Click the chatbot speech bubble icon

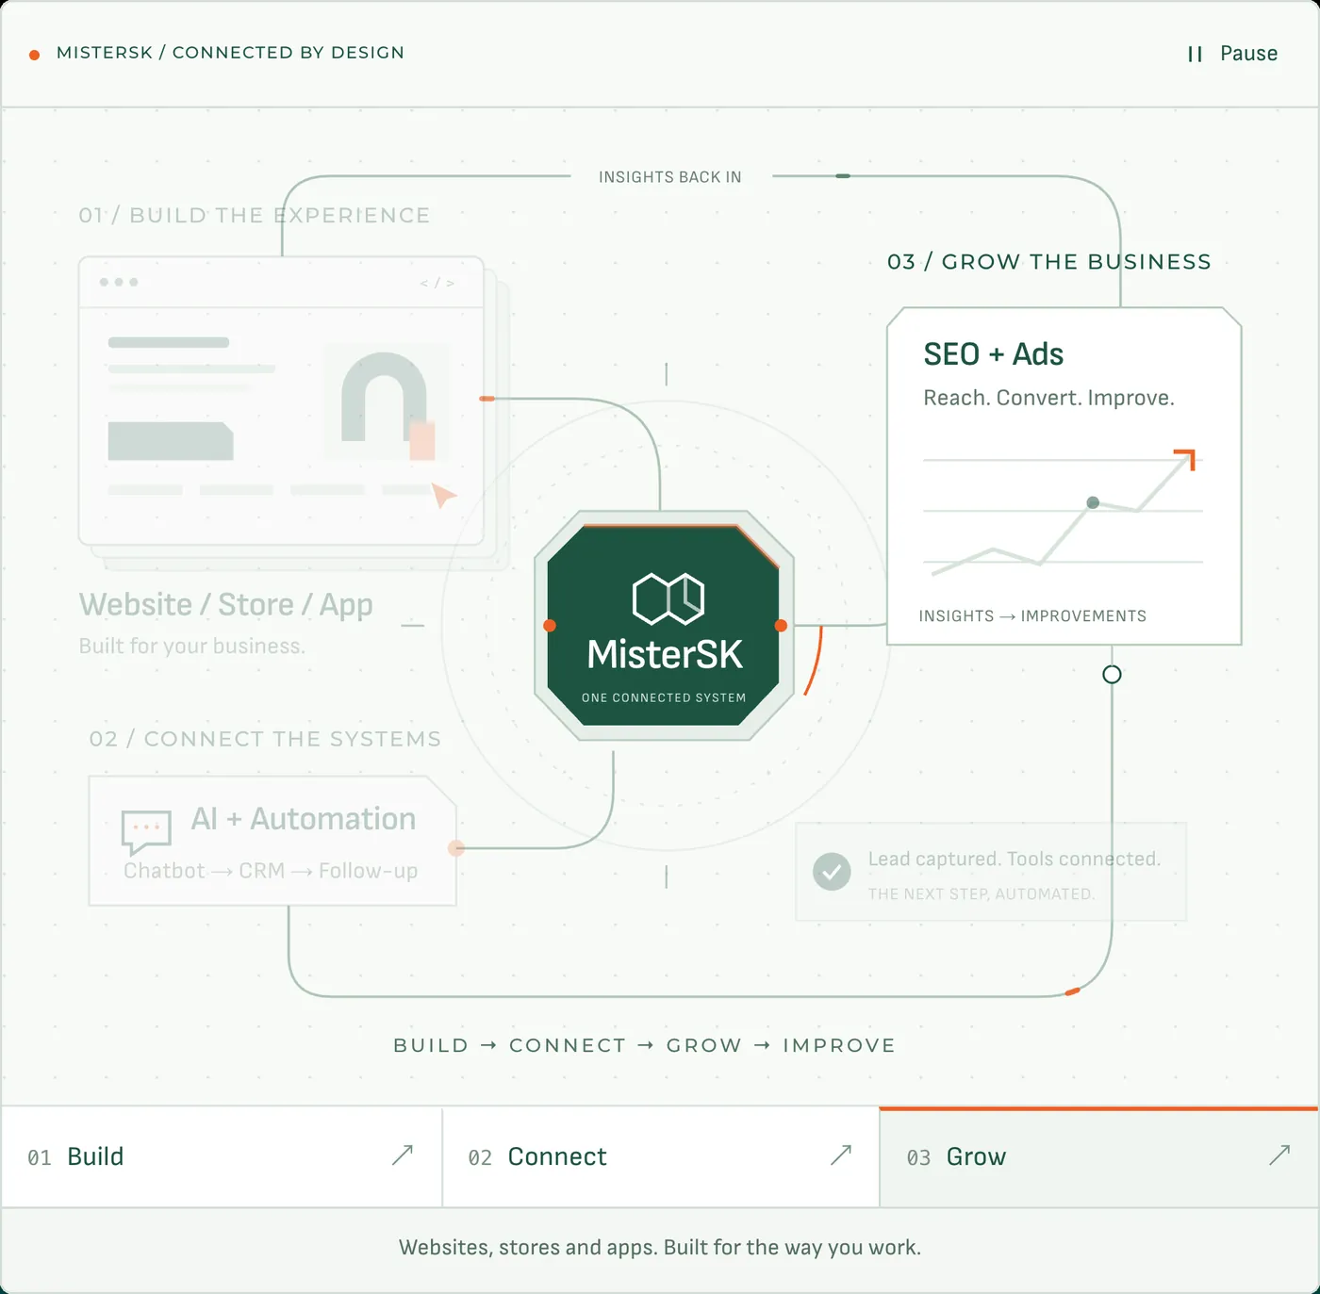146,831
